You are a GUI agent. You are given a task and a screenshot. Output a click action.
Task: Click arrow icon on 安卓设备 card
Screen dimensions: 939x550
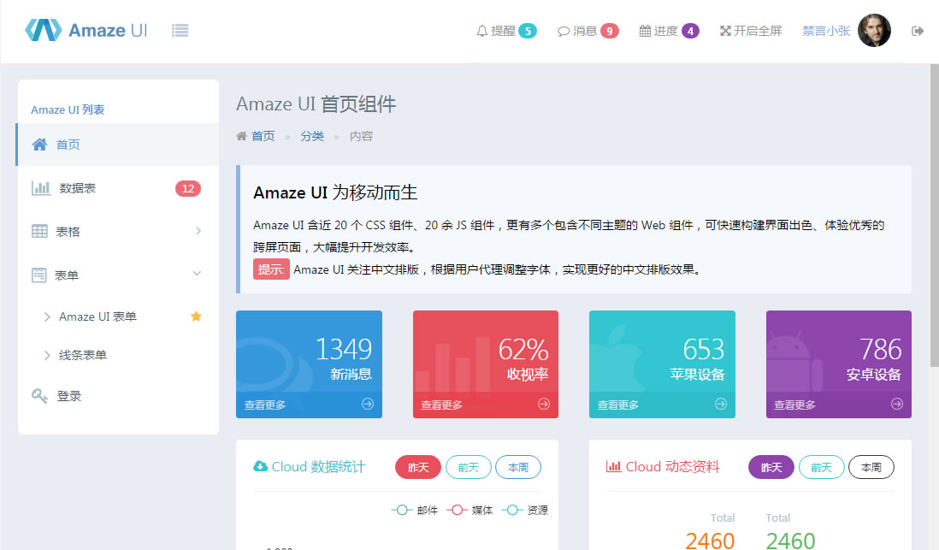tap(897, 404)
